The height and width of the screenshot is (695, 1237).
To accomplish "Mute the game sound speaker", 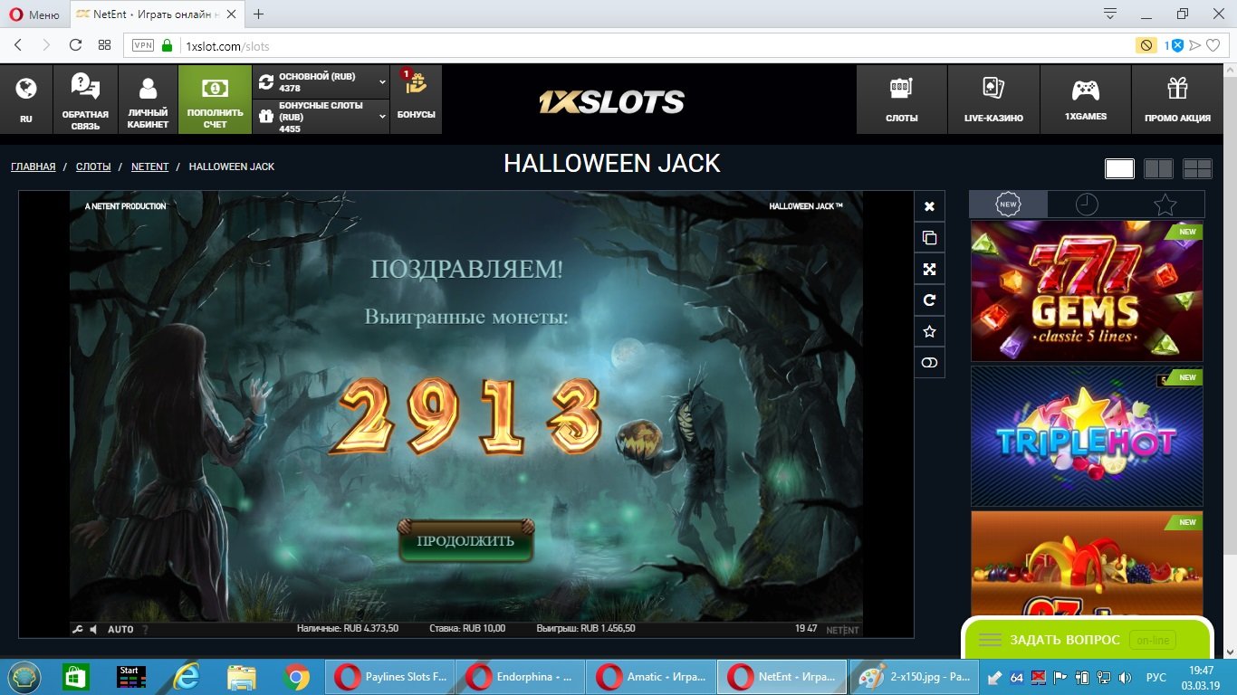I will pos(94,629).
